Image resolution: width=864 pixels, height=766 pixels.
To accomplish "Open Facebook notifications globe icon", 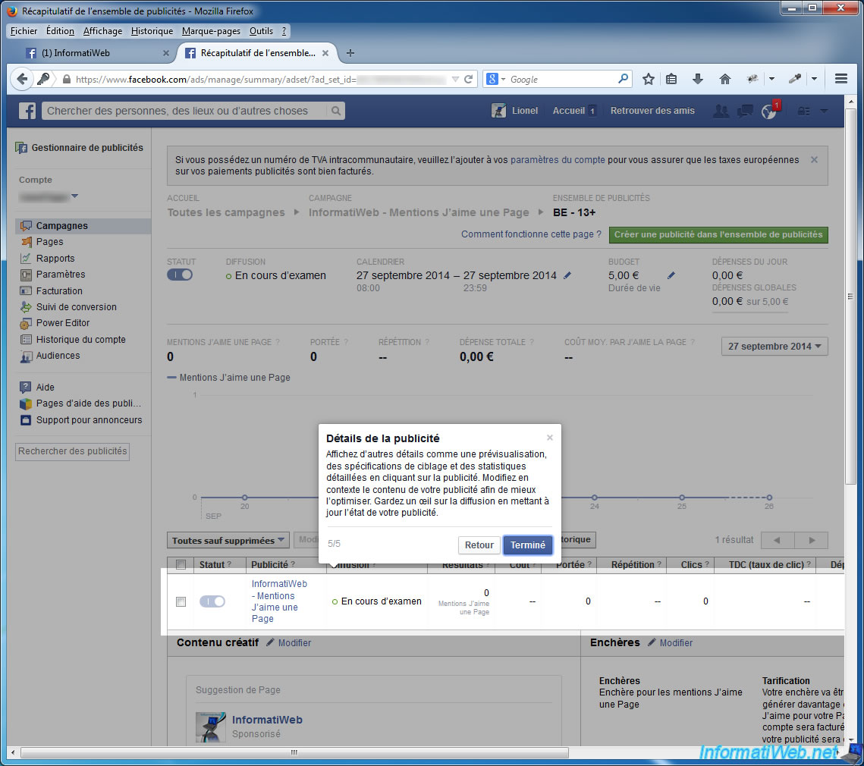I will pos(769,111).
